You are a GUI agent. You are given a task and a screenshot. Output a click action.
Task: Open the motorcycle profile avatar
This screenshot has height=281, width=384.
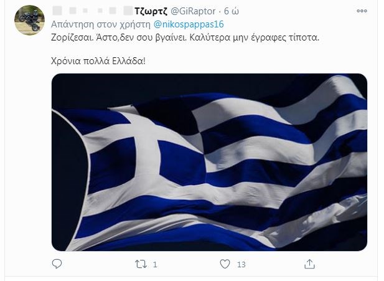tap(29, 20)
